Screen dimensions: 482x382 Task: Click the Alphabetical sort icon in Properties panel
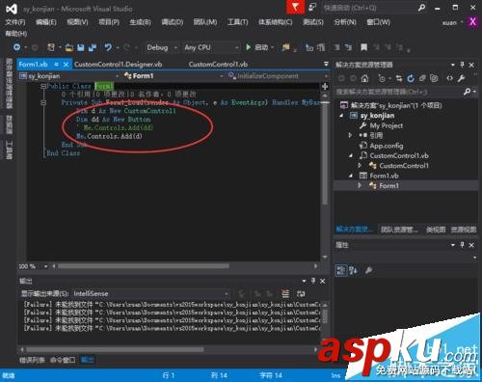(353, 270)
